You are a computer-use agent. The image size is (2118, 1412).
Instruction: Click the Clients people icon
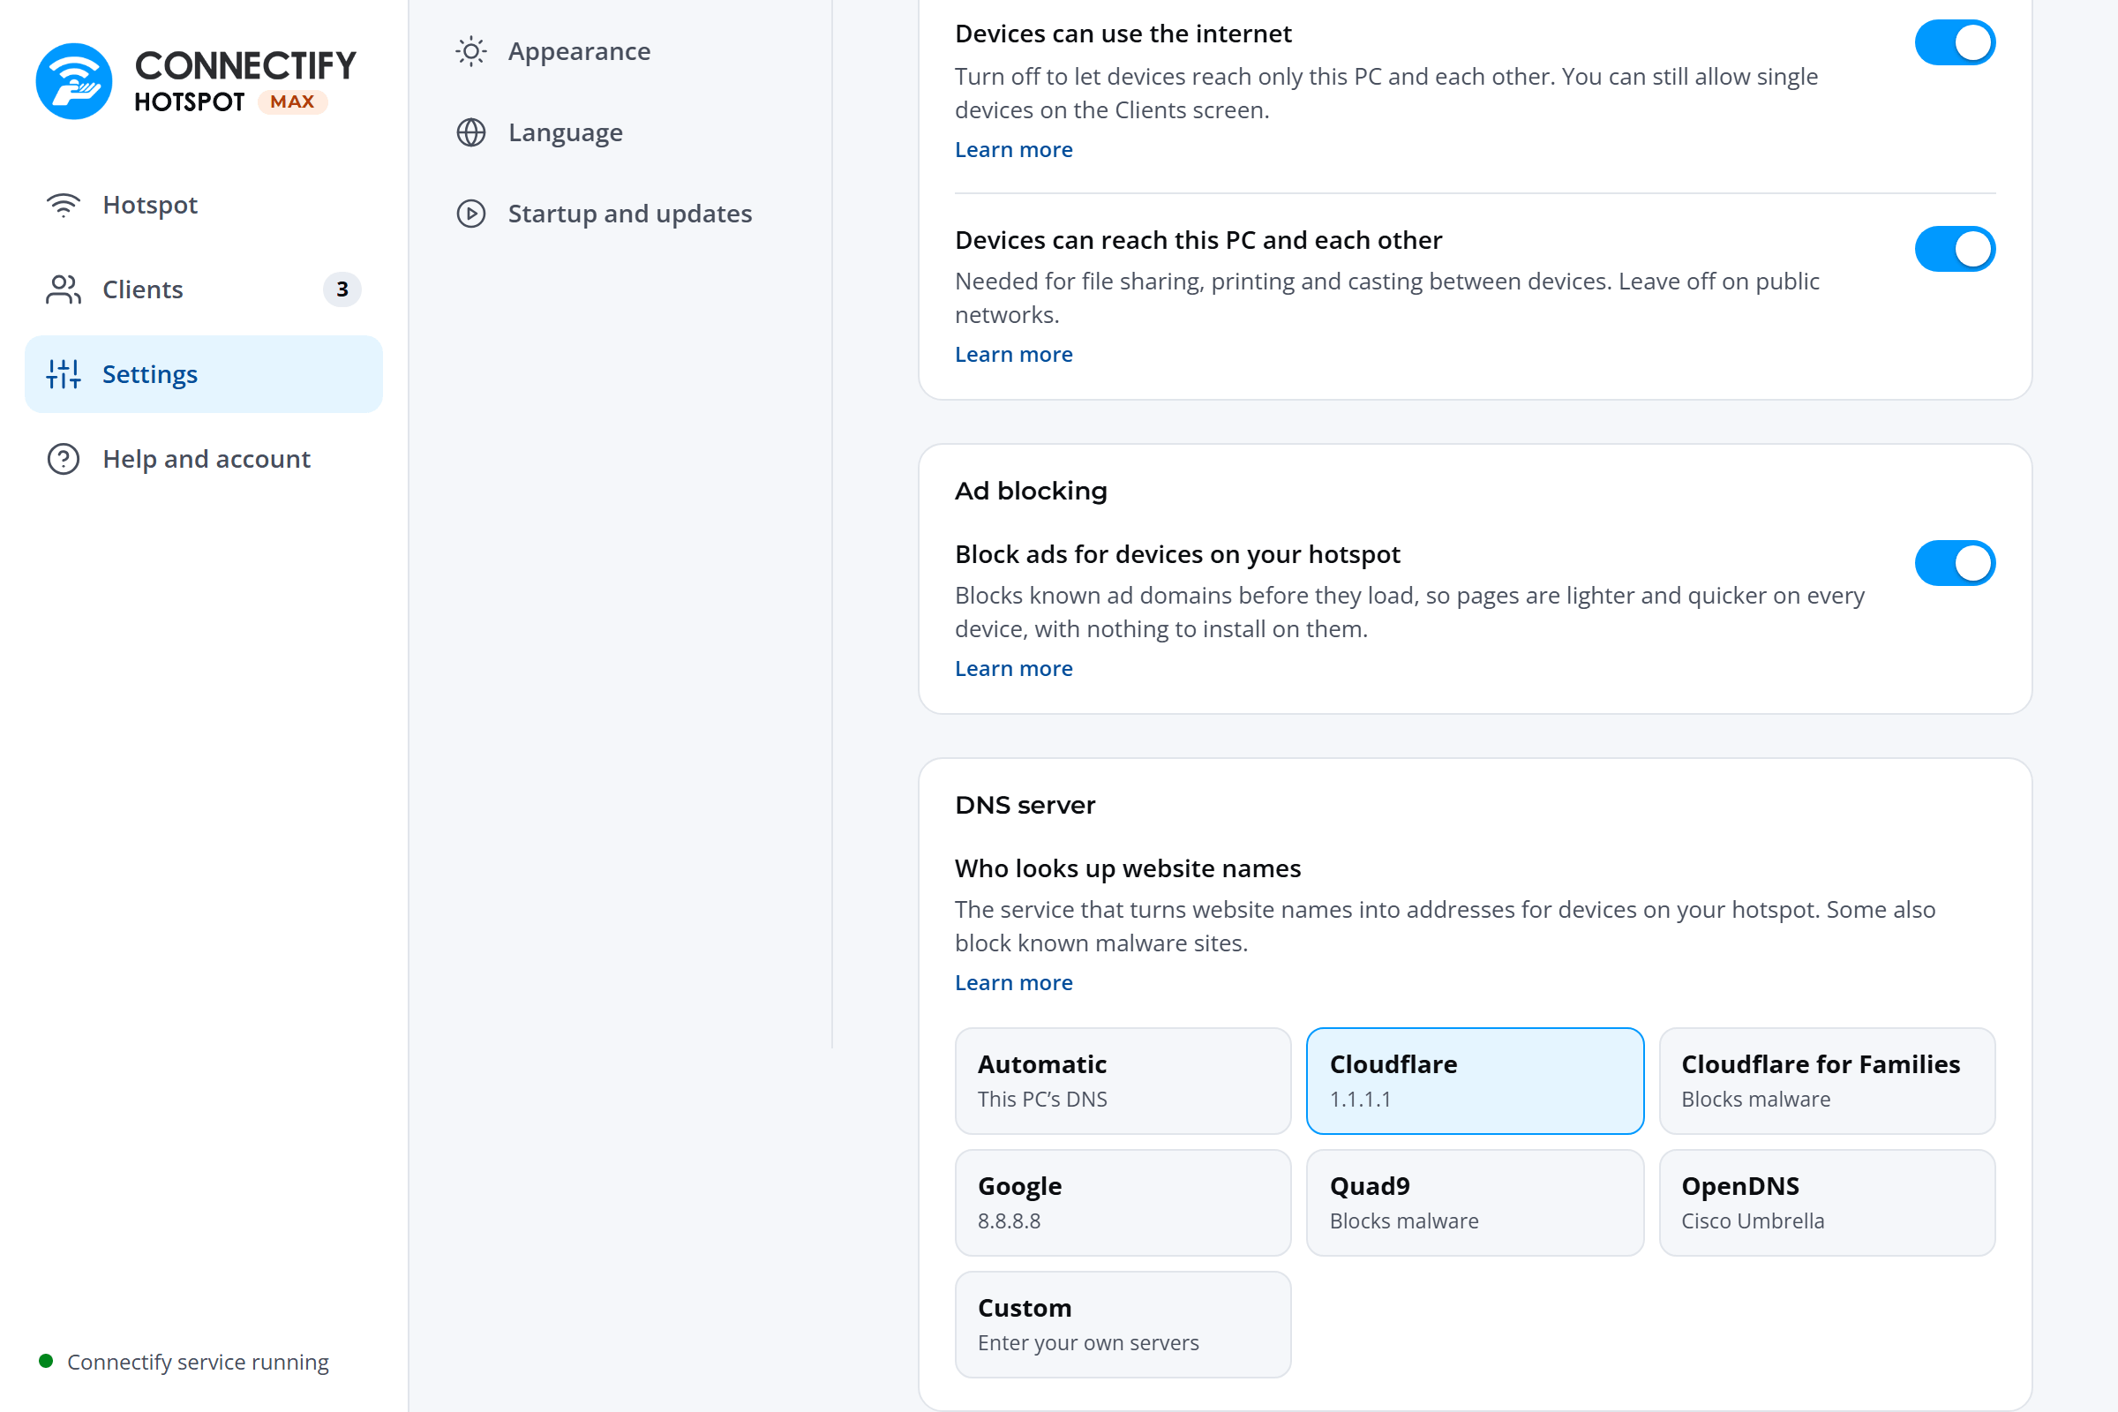tap(64, 290)
